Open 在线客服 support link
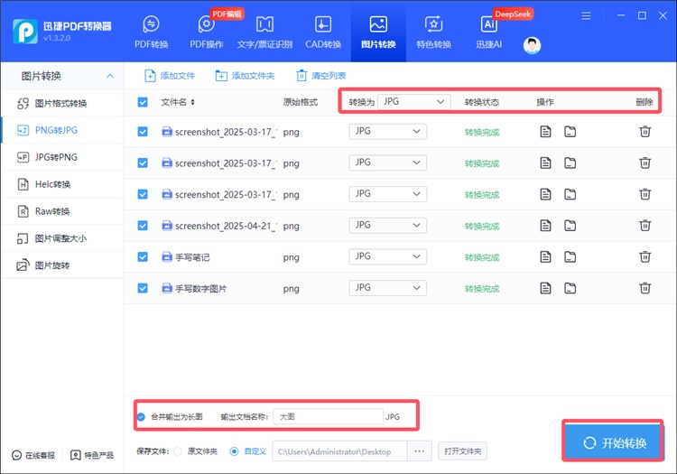The height and width of the screenshot is (474, 677). pyautogui.click(x=33, y=455)
